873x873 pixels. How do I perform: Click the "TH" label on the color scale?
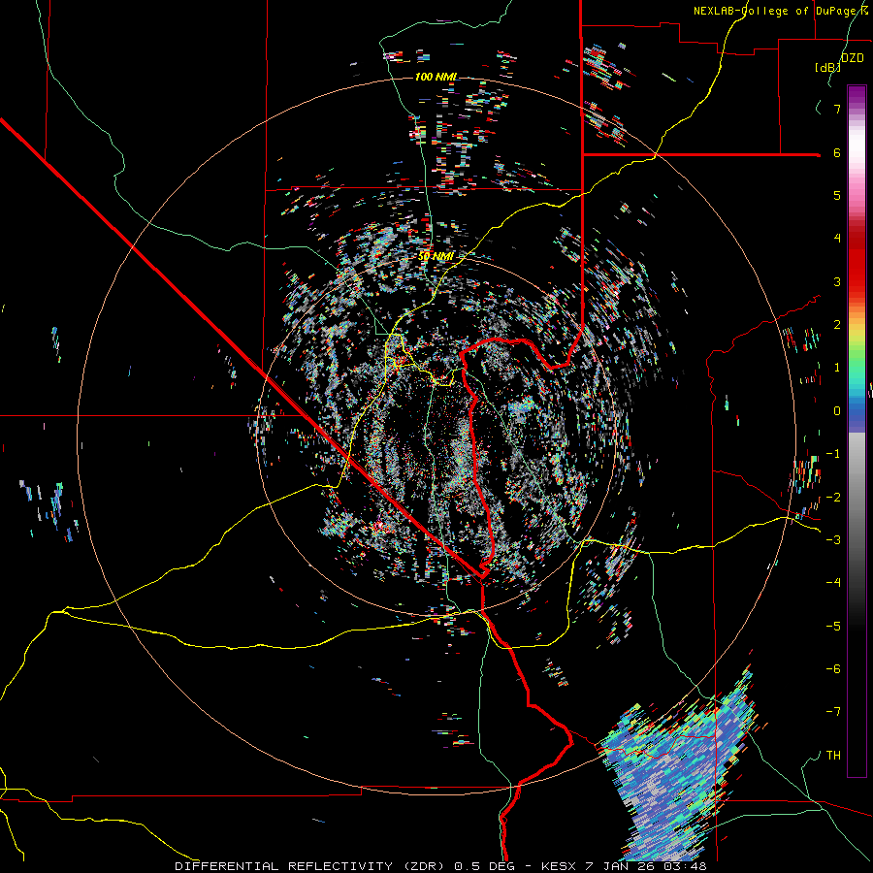pyautogui.click(x=833, y=756)
